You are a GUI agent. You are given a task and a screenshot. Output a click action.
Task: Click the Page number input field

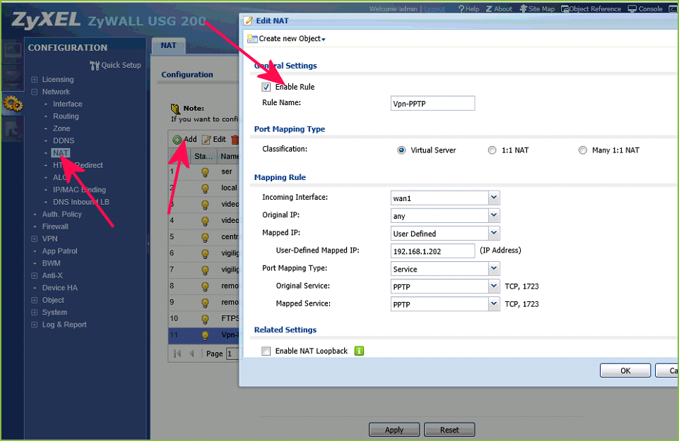point(232,354)
